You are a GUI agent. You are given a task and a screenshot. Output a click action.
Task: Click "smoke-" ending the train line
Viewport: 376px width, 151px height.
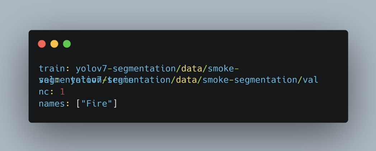[x=223, y=69]
